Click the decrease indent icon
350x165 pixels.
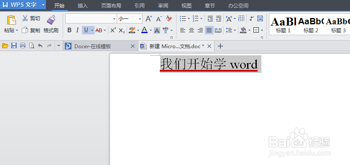click(x=210, y=19)
